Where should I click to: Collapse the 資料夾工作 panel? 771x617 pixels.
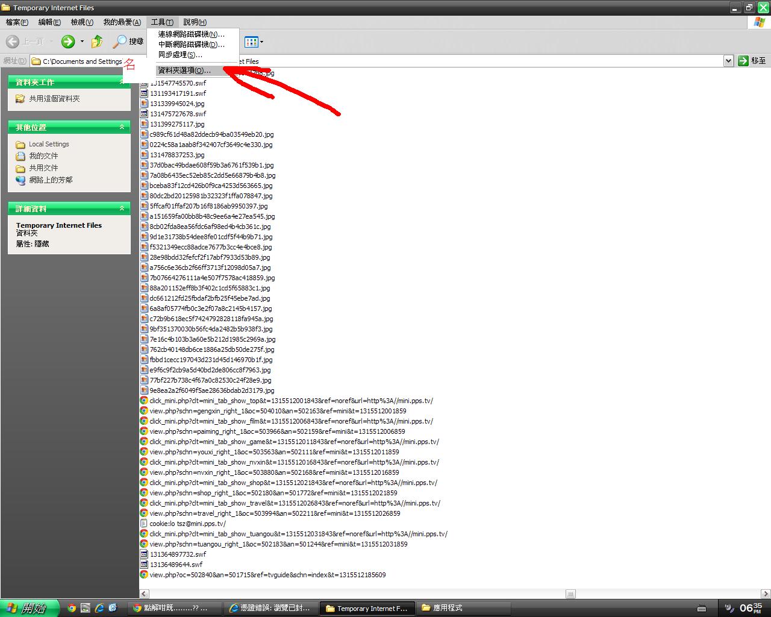122,82
